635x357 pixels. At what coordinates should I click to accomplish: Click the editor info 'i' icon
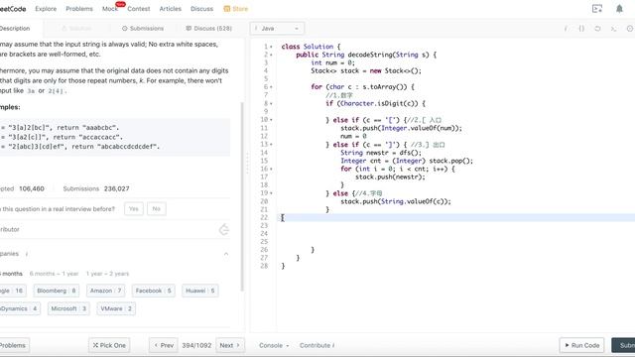[x=566, y=29]
